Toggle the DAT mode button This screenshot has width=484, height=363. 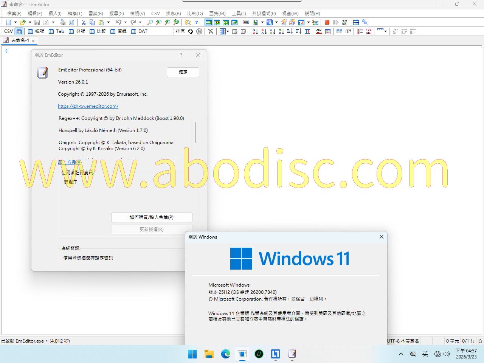coord(139,31)
